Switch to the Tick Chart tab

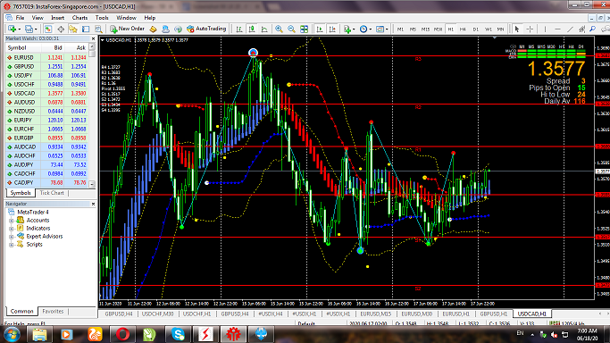point(52,193)
